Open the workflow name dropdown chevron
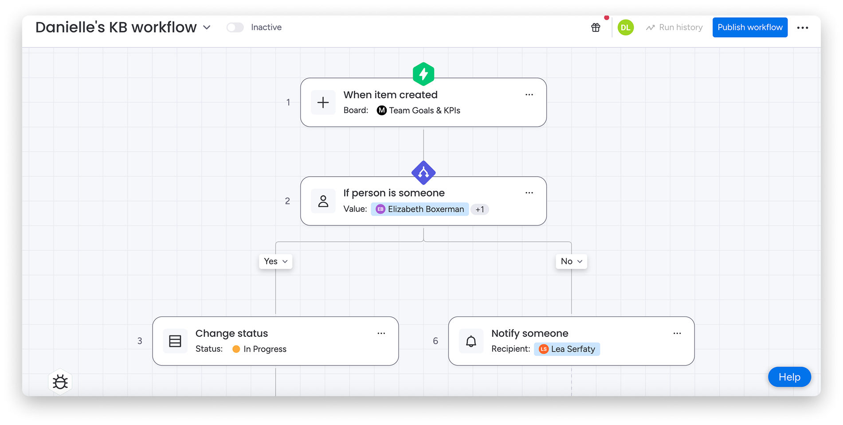Image resolution: width=843 pixels, height=425 pixels. pos(207,28)
